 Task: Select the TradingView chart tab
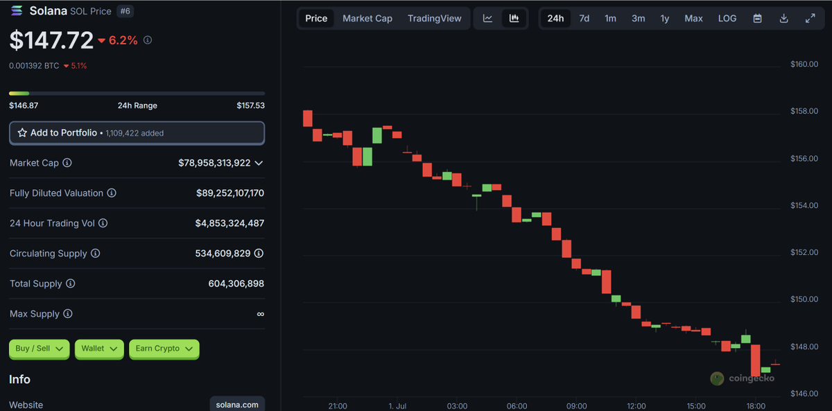click(435, 19)
